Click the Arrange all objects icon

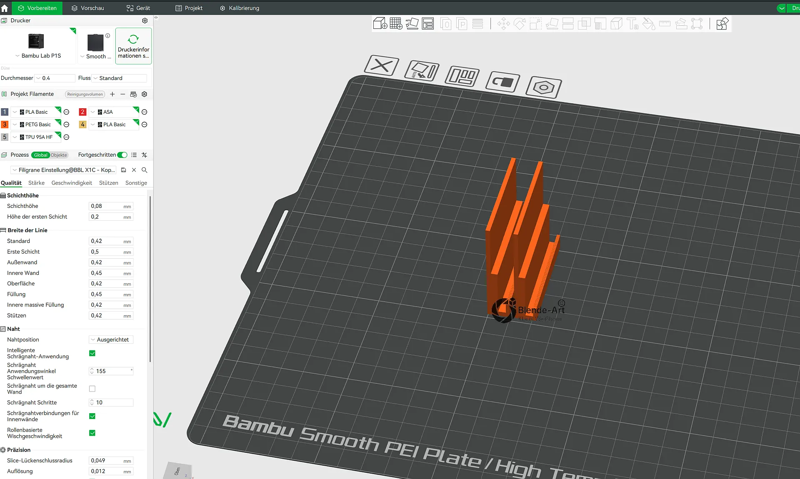pos(428,24)
